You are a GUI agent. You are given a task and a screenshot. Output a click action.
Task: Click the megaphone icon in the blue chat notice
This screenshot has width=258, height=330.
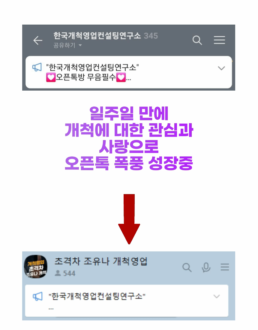tap(38, 296)
